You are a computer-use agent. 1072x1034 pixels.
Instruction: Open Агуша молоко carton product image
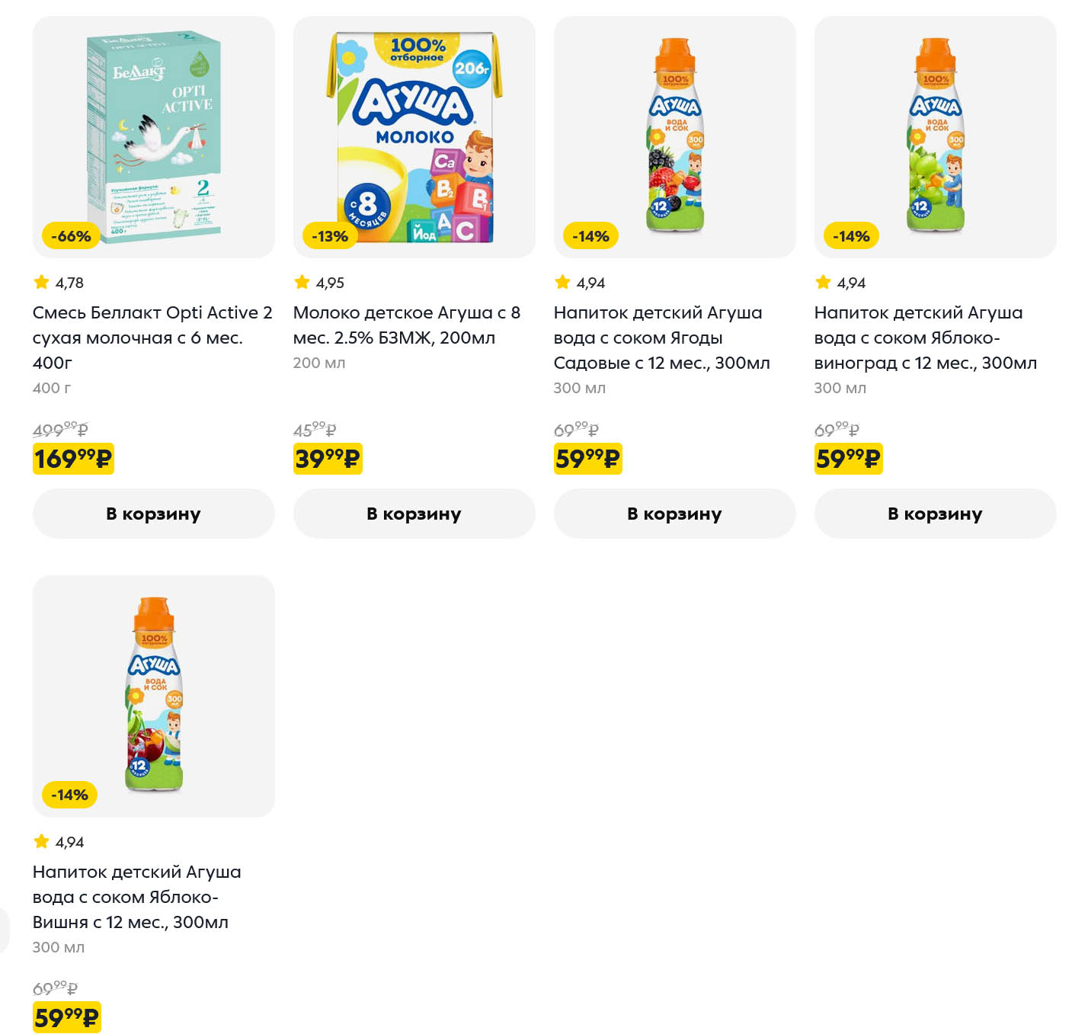point(414,137)
